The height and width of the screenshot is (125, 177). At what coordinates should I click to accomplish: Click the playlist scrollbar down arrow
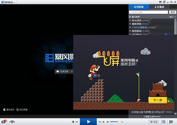(x=175, y=114)
